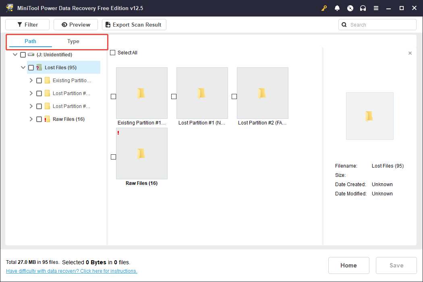Click into the Search field
This screenshot has width=423, height=282.
(377, 25)
